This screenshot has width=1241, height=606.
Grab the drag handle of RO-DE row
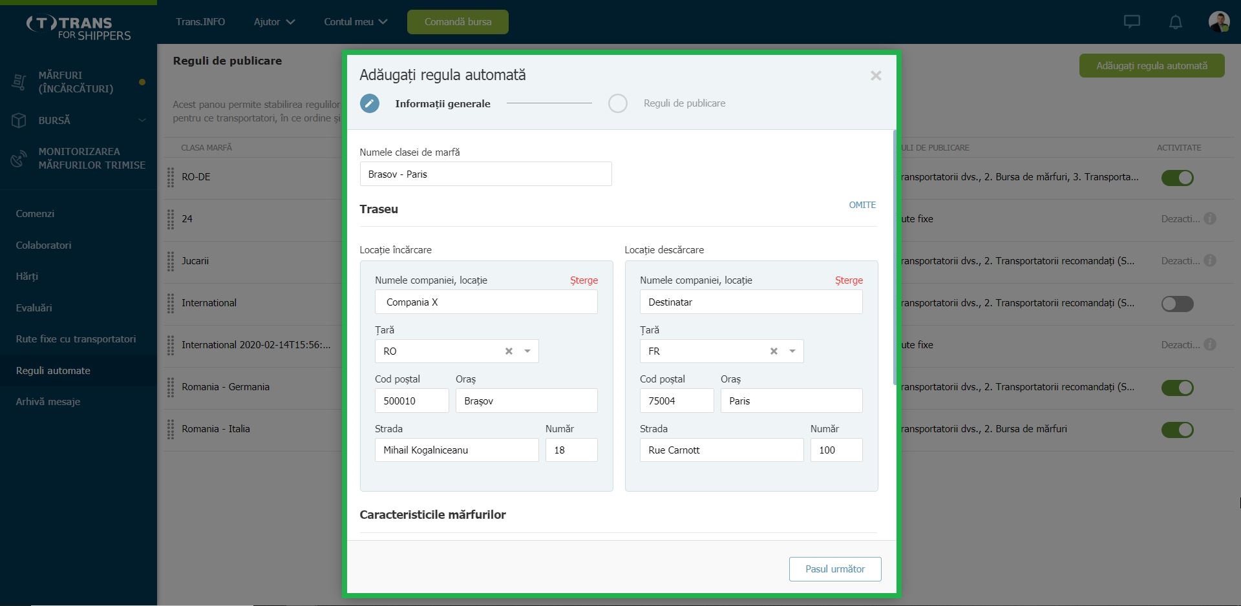(171, 177)
